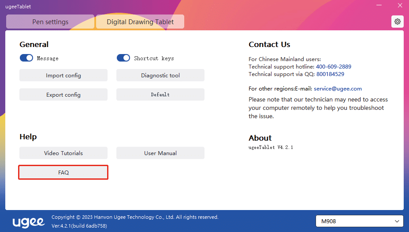Switch to the Pen settings tab
Image resolution: width=409 pixels, height=232 pixels.
[50, 22]
